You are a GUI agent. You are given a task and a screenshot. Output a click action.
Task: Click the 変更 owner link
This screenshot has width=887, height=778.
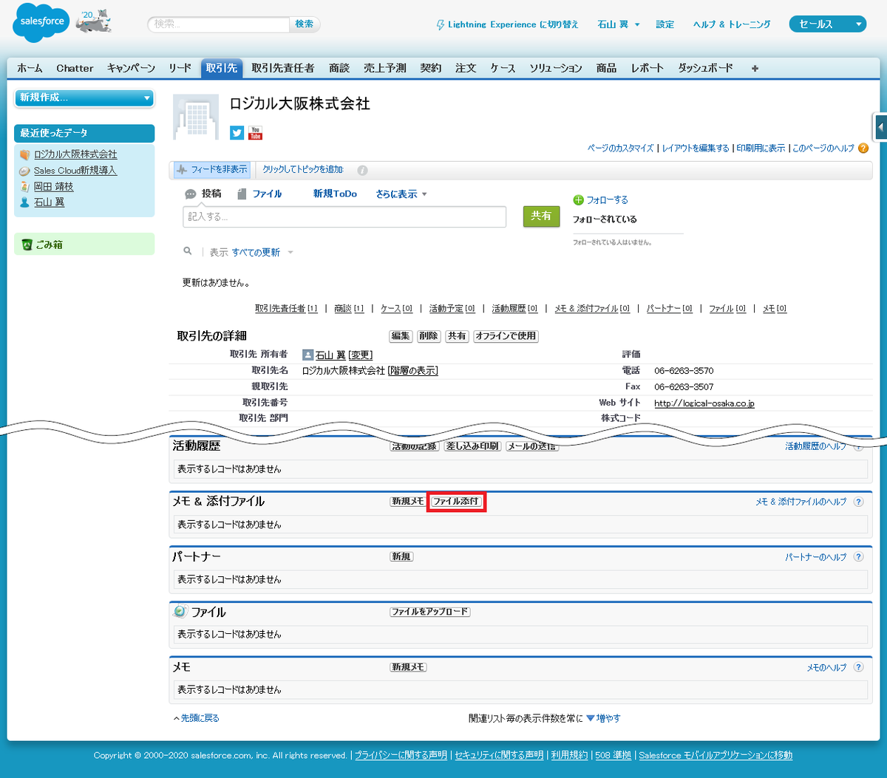pyautogui.click(x=361, y=355)
